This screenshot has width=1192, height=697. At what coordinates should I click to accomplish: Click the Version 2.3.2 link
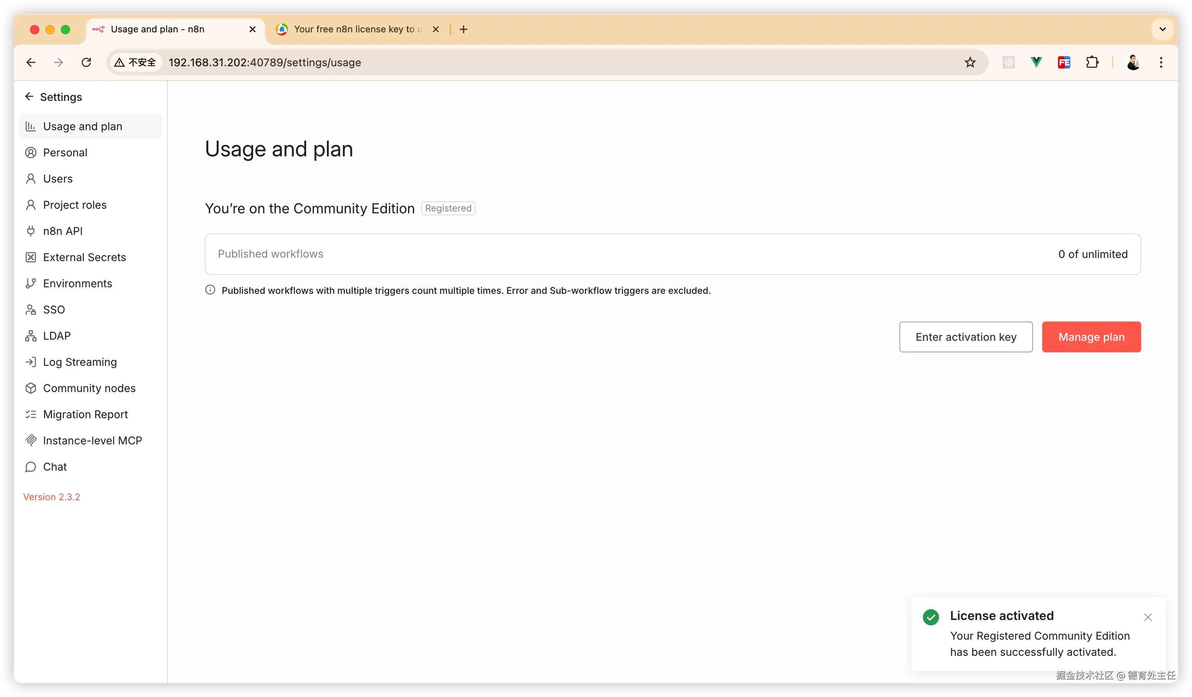(52, 497)
